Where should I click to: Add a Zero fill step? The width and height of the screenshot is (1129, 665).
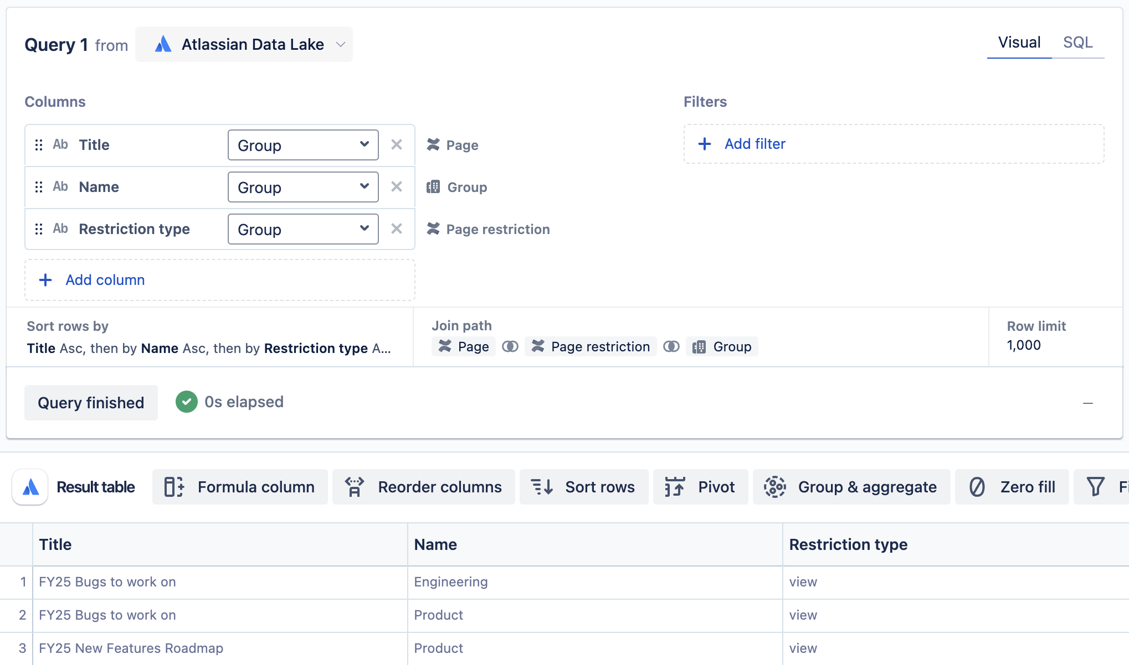(1012, 487)
